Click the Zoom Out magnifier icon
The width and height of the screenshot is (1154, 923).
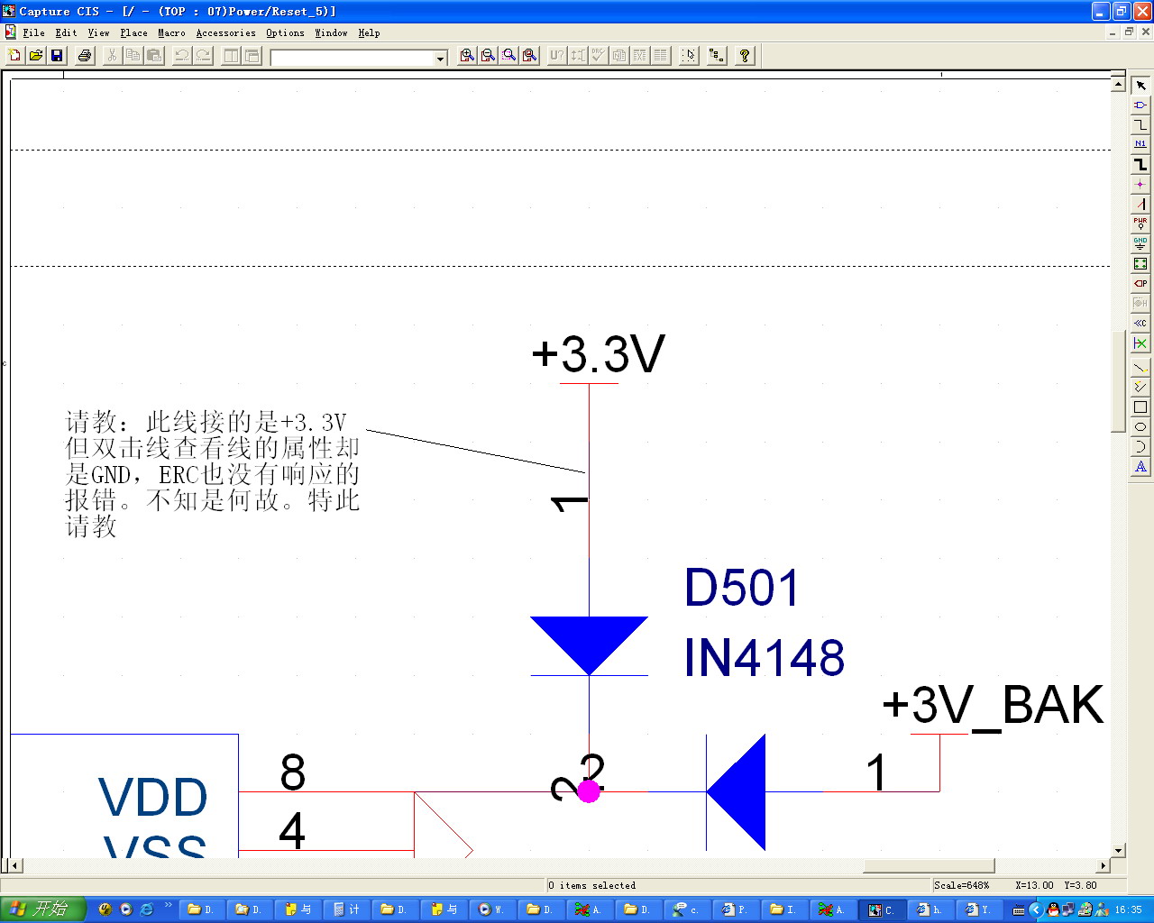(488, 56)
